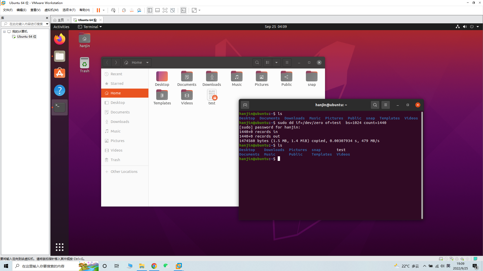The height and width of the screenshot is (271, 483).
Task: Click the Terminal search icon
Action: (x=375, y=105)
